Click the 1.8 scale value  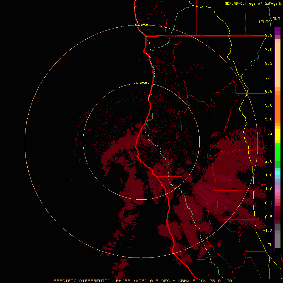coord(269,175)
